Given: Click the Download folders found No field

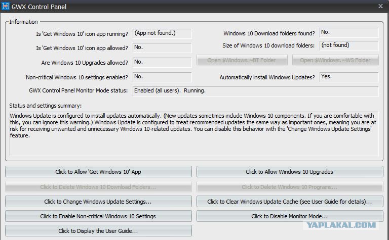Looking at the screenshot, I should click(349, 32).
